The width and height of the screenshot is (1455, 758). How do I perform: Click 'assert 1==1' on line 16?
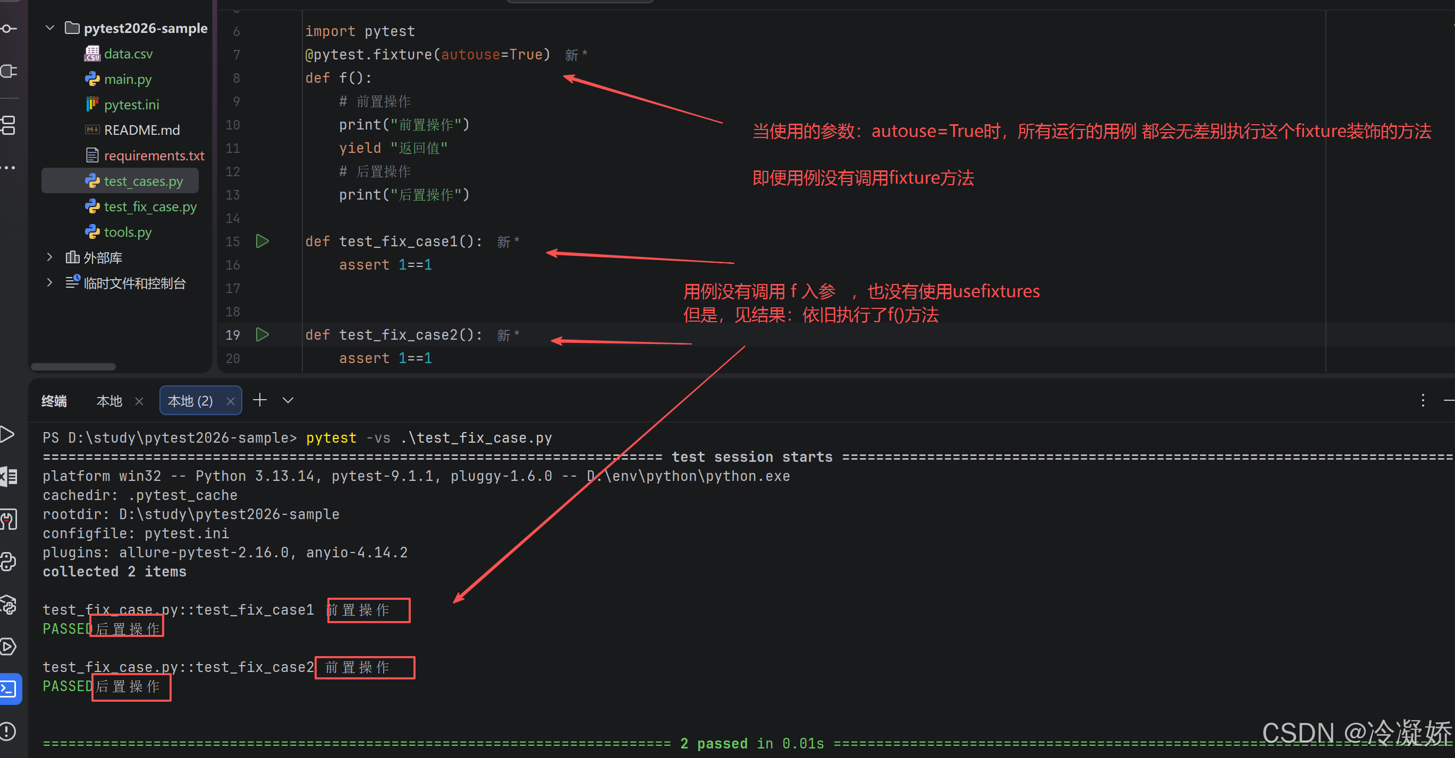click(x=385, y=264)
